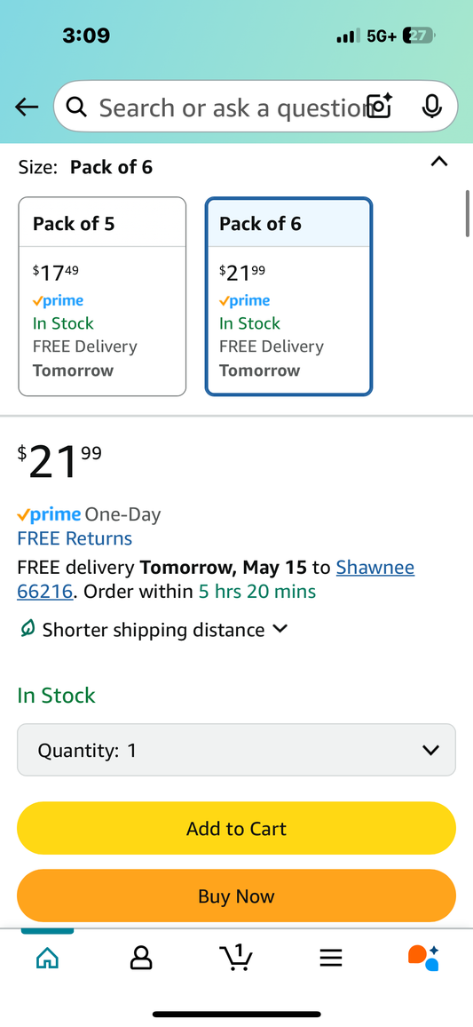Click Add to Cart button
The width and height of the screenshot is (473, 1027).
(x=236, y=829)
